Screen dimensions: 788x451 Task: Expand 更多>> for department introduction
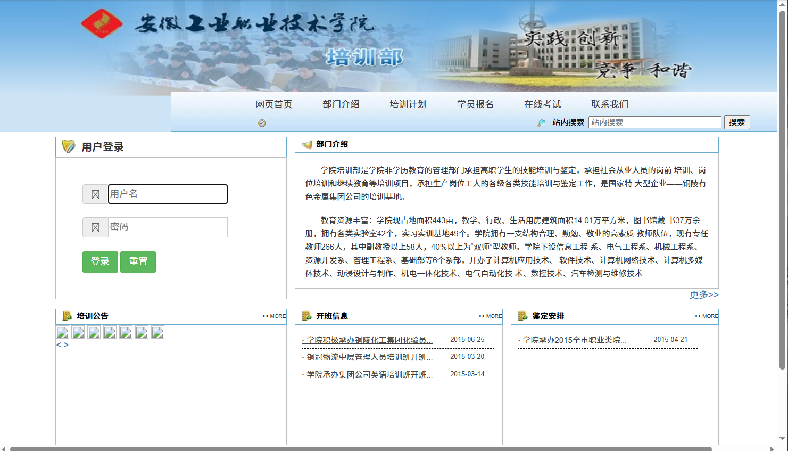pyautogui.click(x=703, y=294)
